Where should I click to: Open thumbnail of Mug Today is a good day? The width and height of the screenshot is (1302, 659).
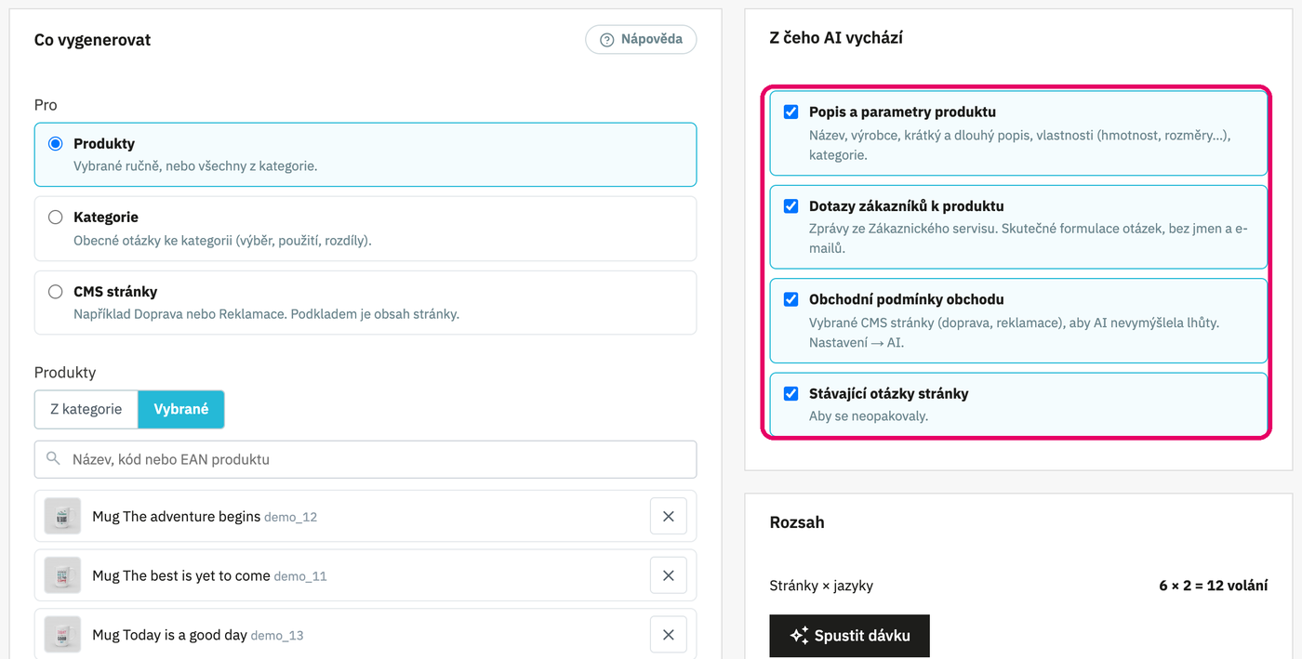(62, 635)
